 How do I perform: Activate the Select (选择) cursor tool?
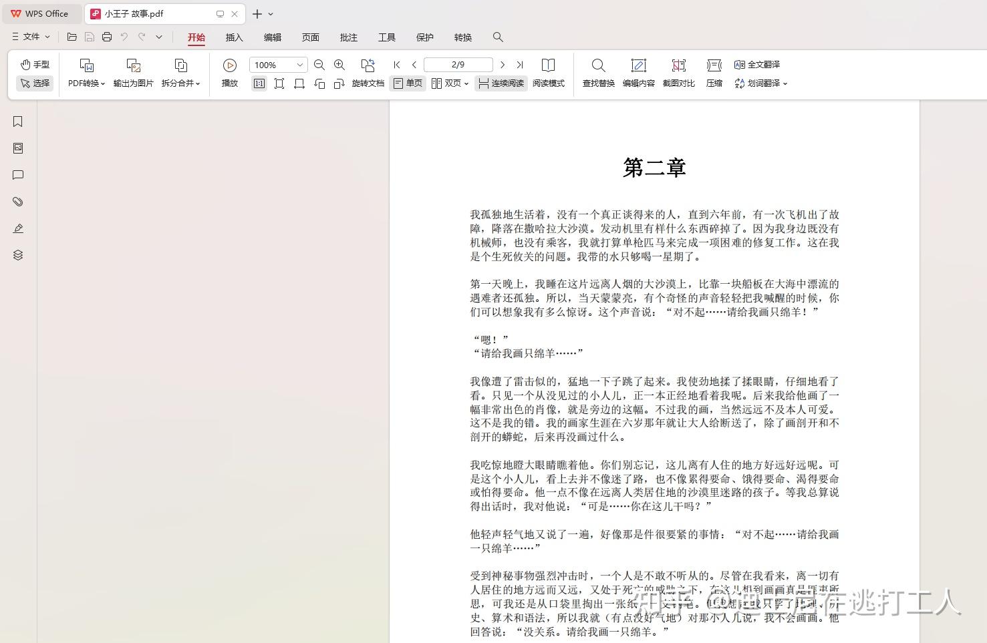pos(35,83)
